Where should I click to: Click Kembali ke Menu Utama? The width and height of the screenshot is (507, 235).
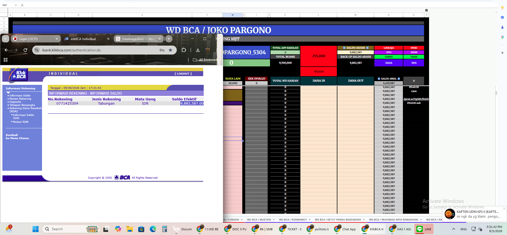17,136
